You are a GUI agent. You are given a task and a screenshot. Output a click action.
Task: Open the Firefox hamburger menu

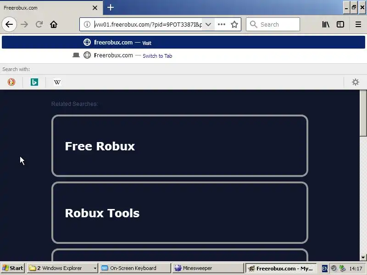click(x=358, y=24)
